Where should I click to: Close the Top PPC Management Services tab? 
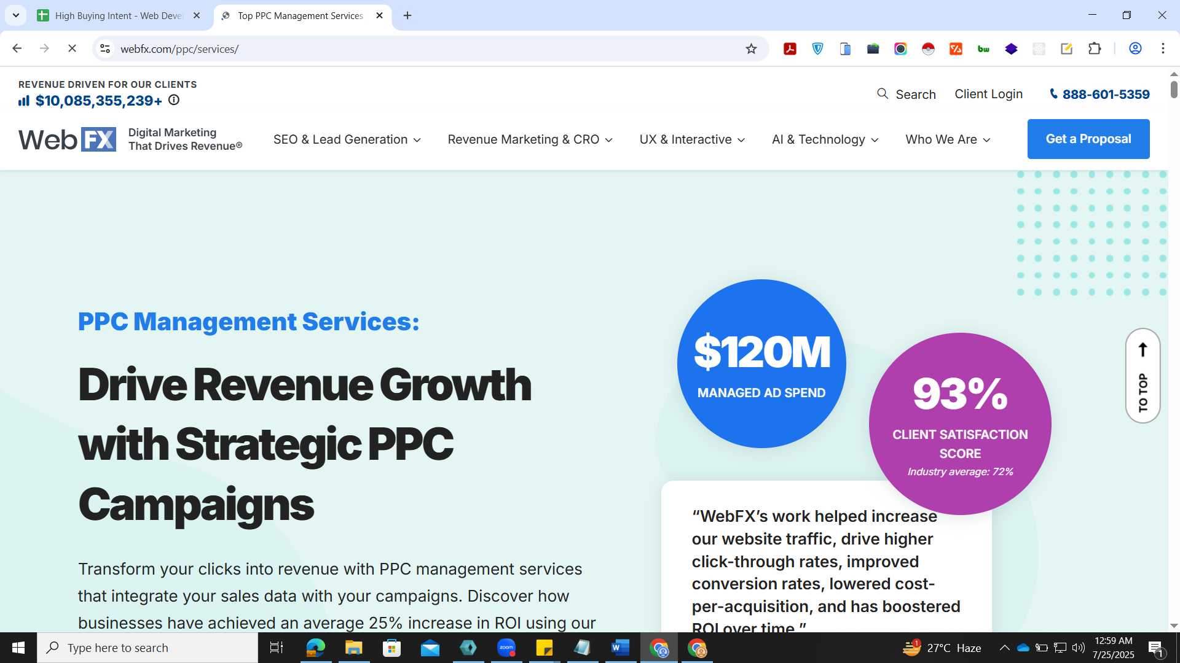[379, 15]
